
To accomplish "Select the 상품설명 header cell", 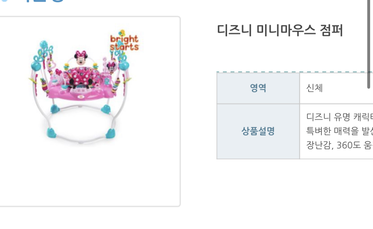I will click(x=258, y=131).
